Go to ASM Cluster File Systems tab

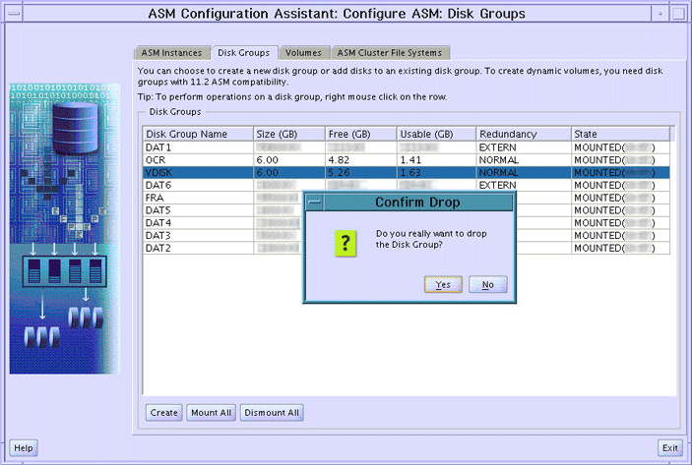[390, 53]
